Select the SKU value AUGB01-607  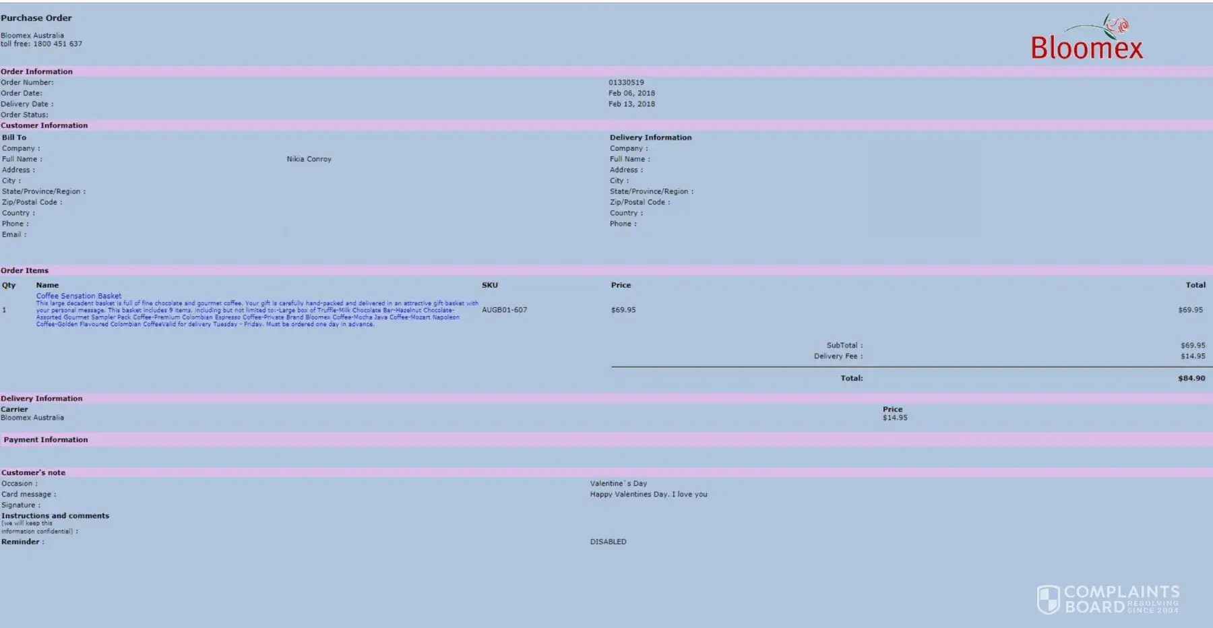point(504,310)
